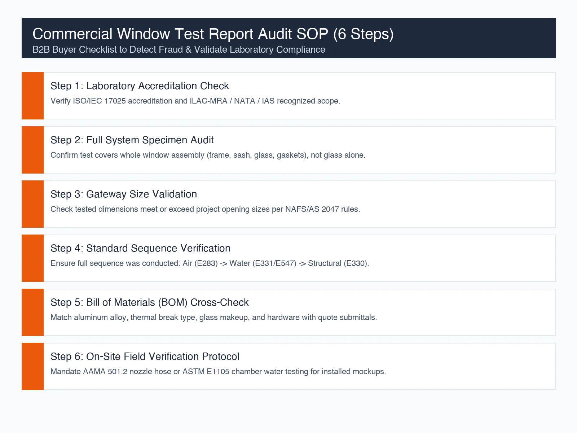Click the 'Verify ISO/IEC 17025 accreditation' description
Screen dimensions: 577x433
pos(195,101)
